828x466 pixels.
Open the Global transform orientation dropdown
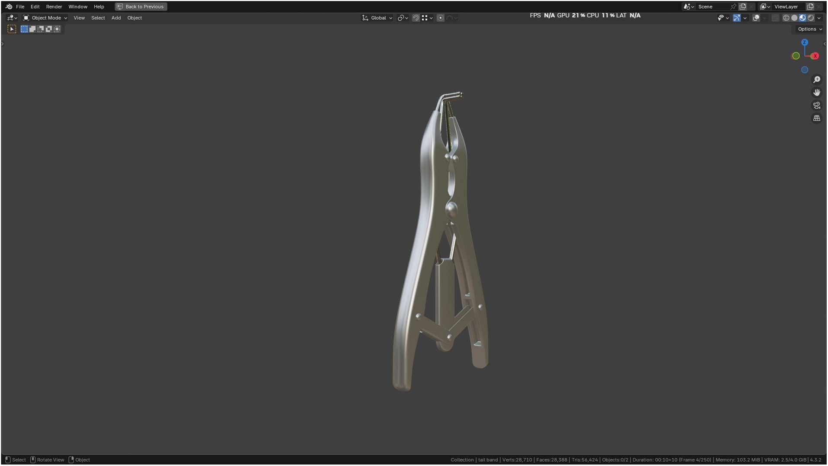pos(377,18)
